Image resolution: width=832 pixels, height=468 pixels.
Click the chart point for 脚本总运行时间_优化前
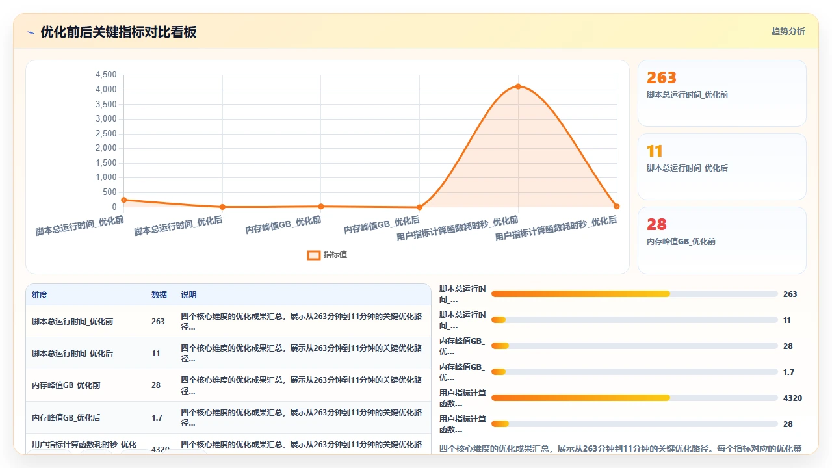[x=123, y=200]
